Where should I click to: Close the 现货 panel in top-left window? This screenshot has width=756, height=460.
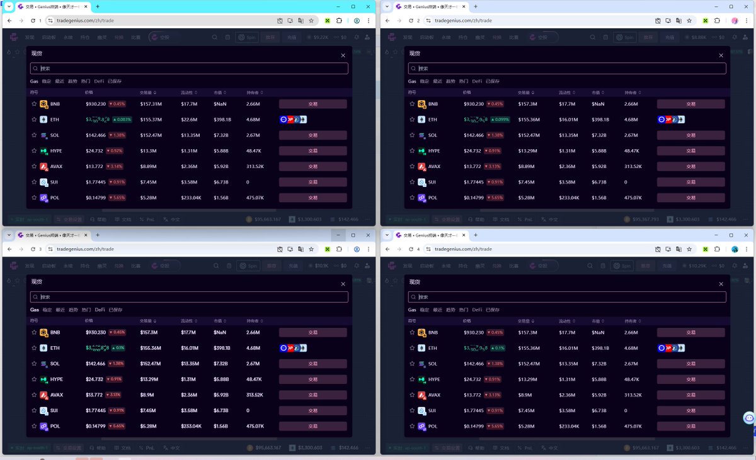pyautogui.click(x=343, y=55)
